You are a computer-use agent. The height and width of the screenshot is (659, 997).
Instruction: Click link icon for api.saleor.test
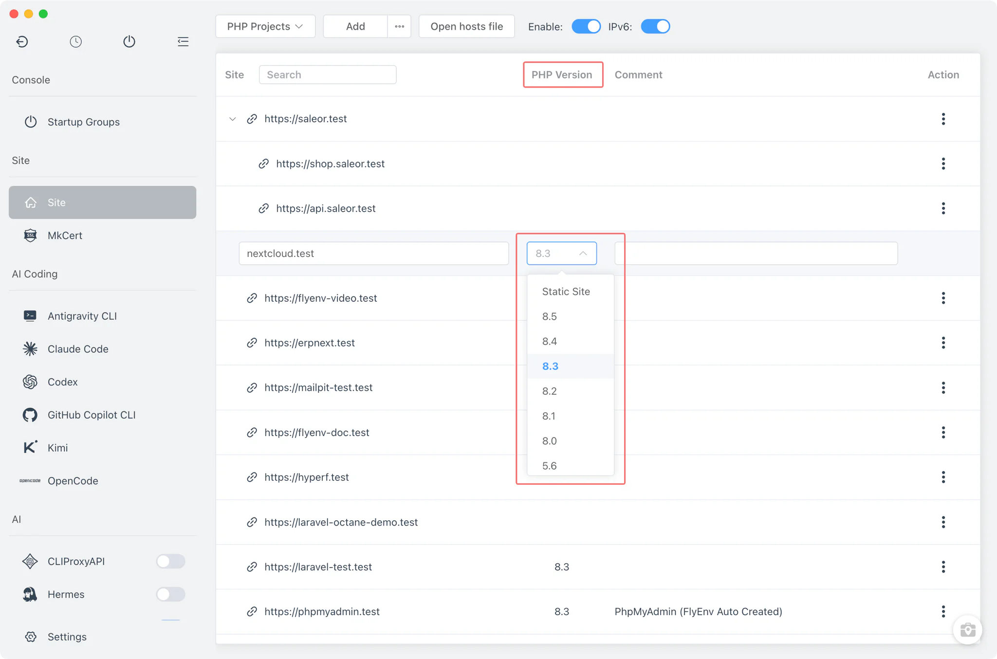tap(263, 208)
